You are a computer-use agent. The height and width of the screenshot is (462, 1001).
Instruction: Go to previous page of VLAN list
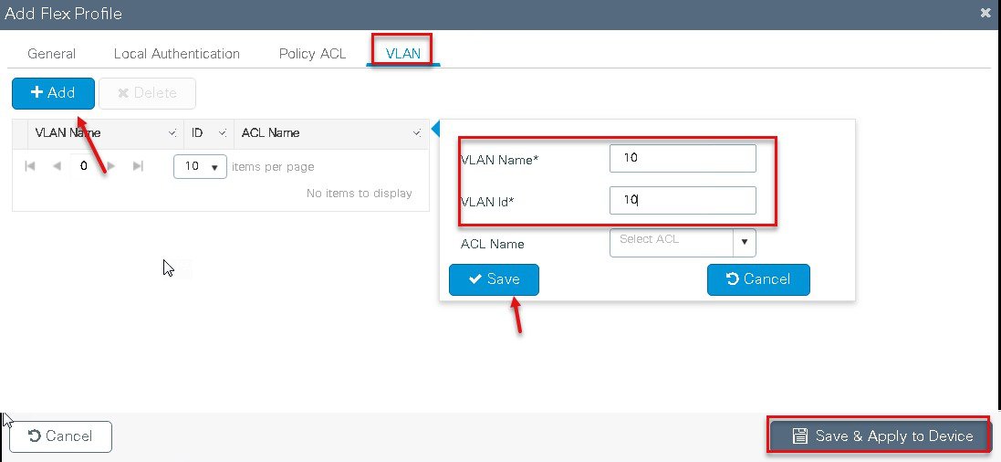coord(57,166)
